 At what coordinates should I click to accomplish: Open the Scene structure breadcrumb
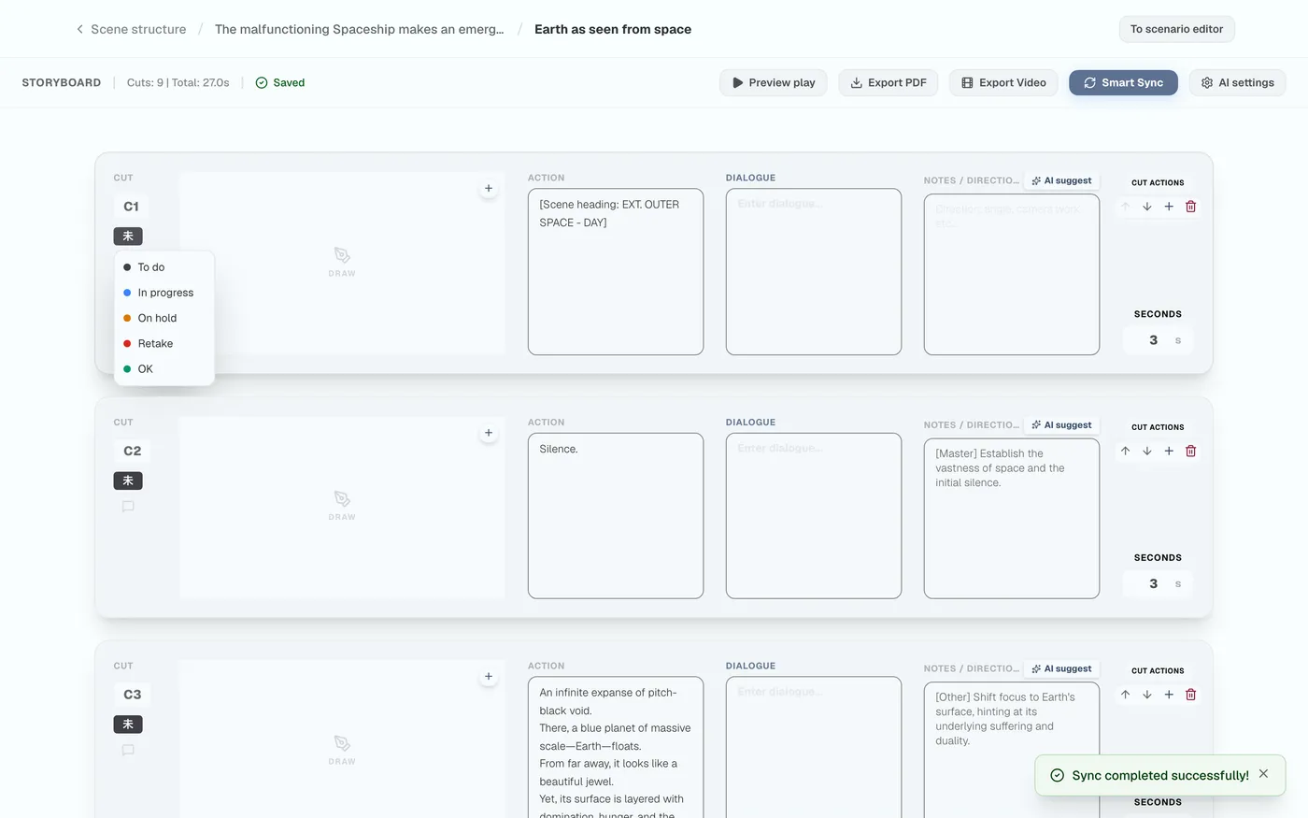(x=138, y=29)
